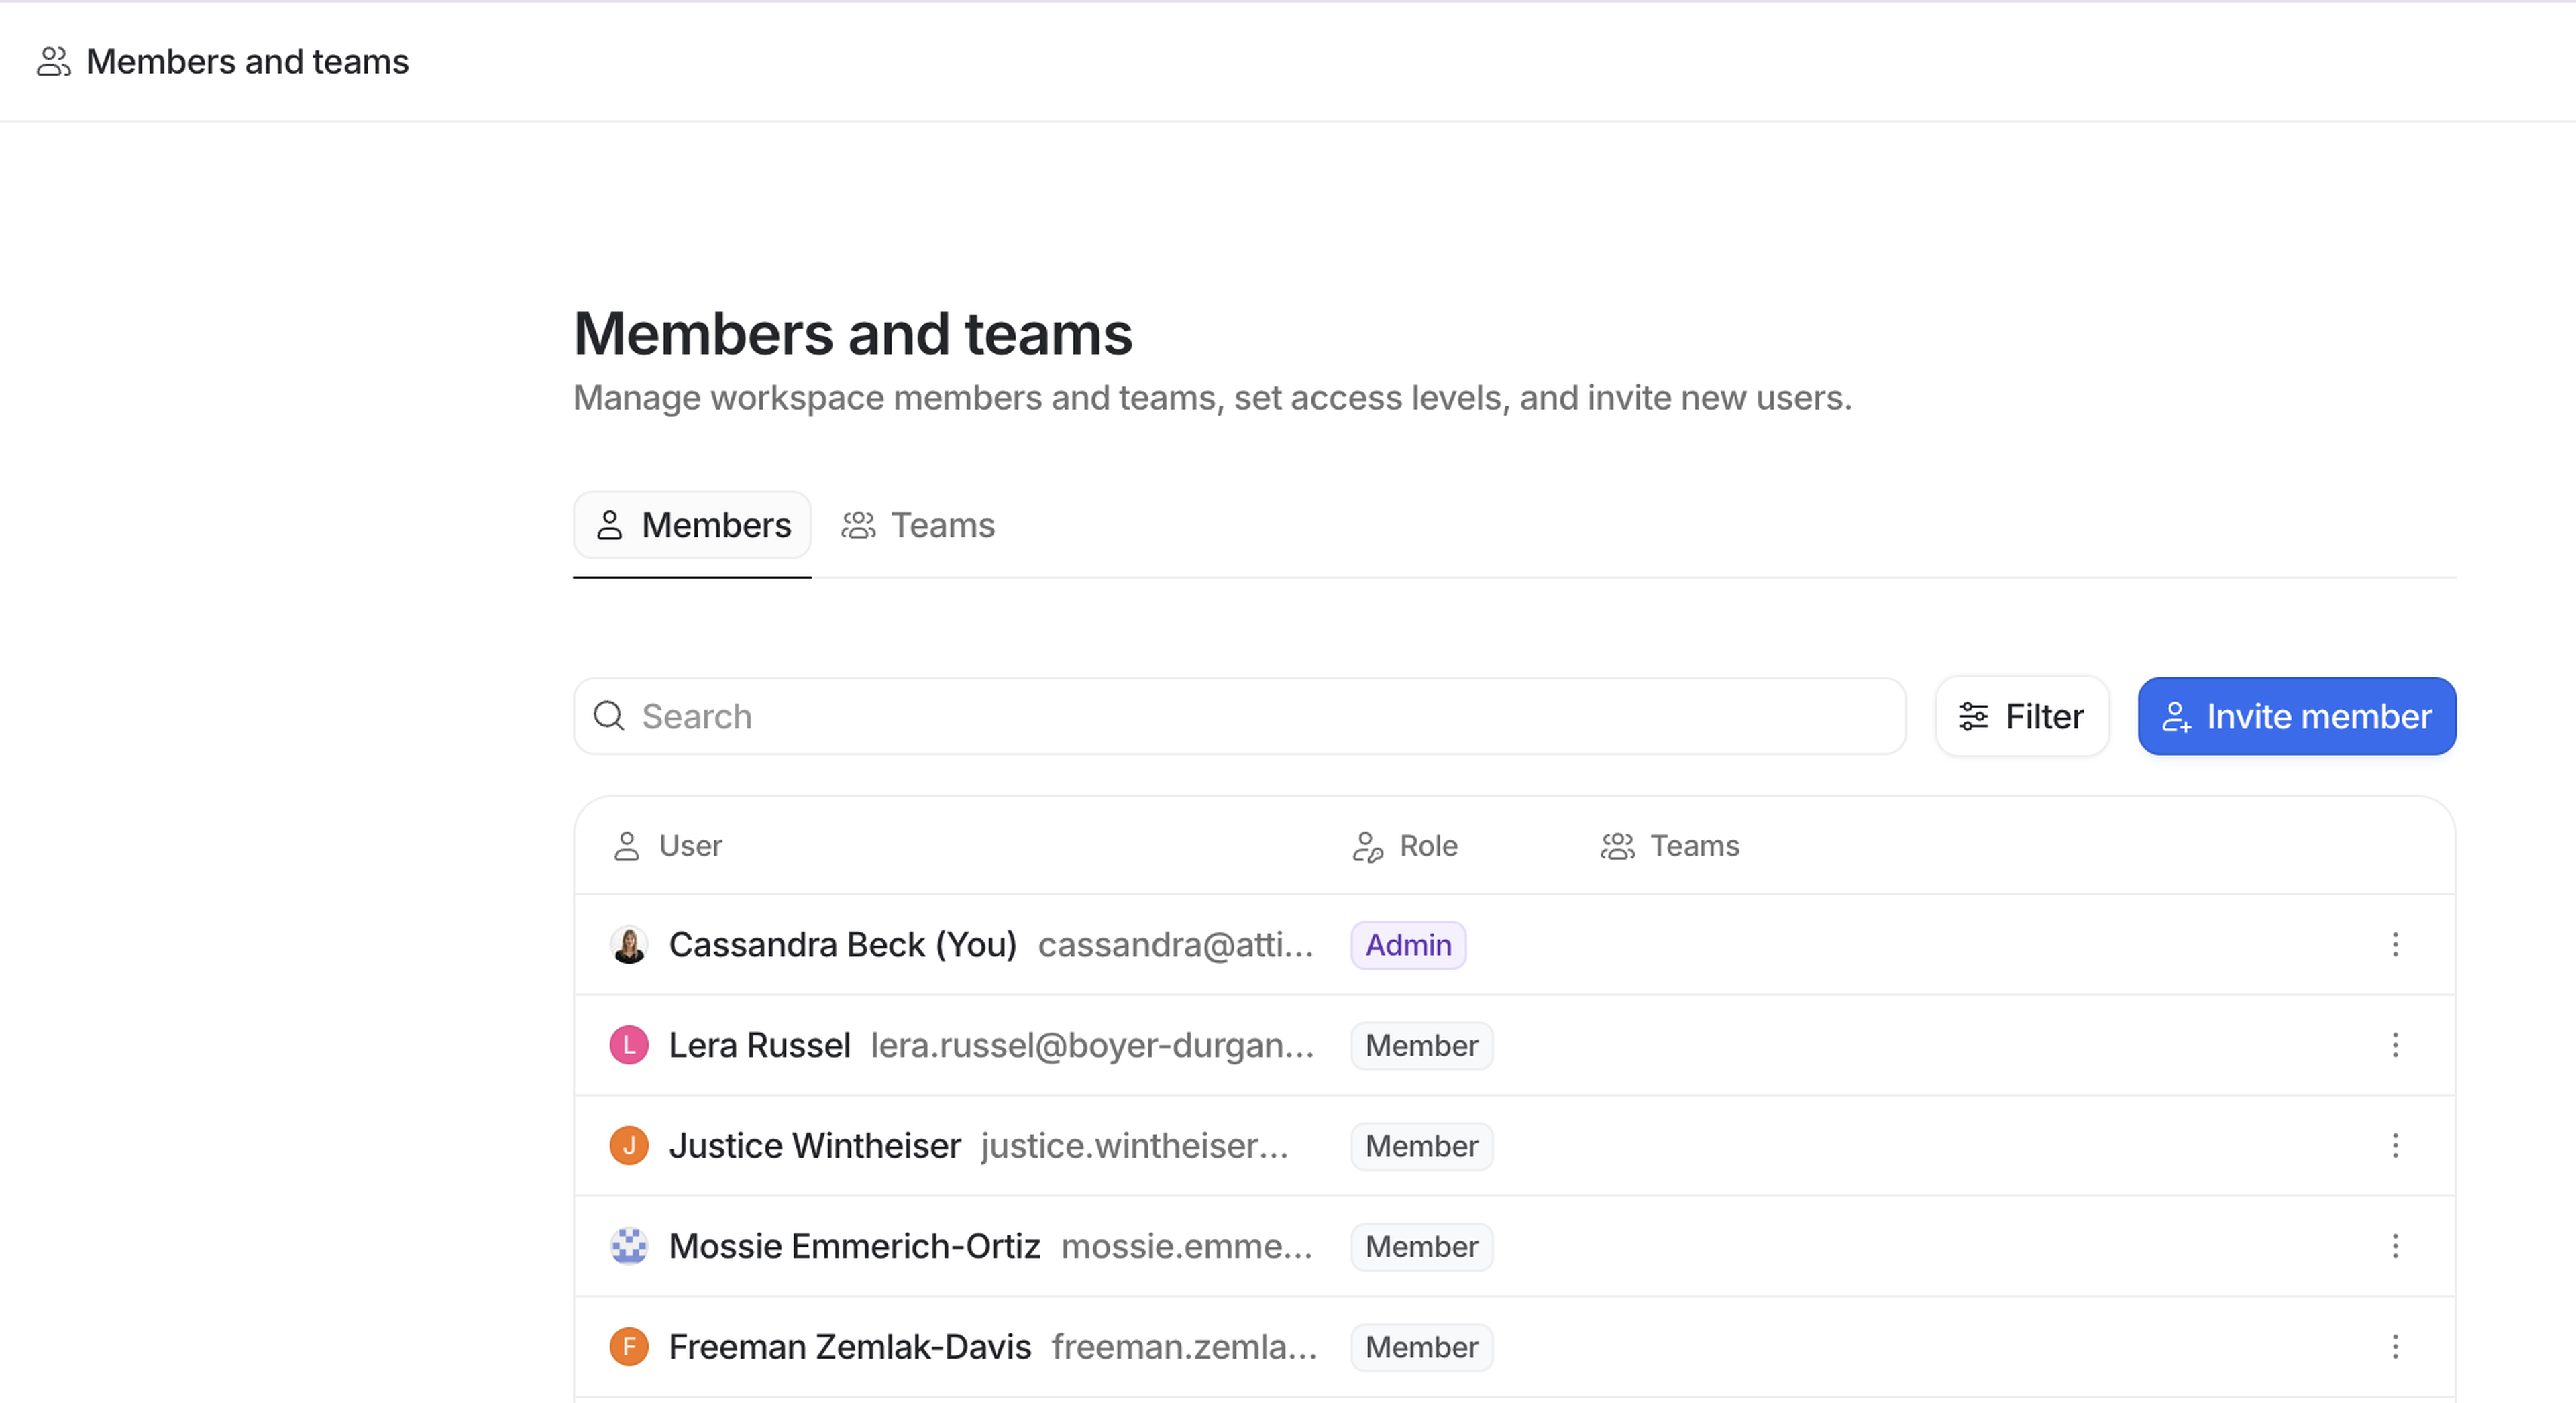Open the Filter options

pos(2021,716)
